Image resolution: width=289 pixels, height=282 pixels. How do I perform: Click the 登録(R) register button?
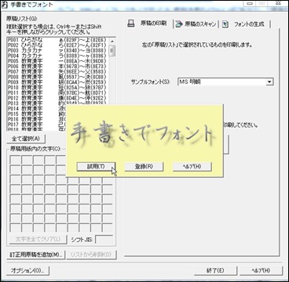click(144, 167)
